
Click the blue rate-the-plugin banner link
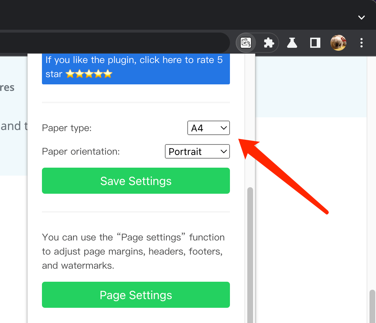pos(136,68)
